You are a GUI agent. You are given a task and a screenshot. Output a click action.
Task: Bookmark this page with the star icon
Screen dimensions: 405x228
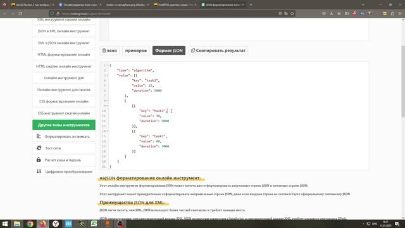coord(292,13)
